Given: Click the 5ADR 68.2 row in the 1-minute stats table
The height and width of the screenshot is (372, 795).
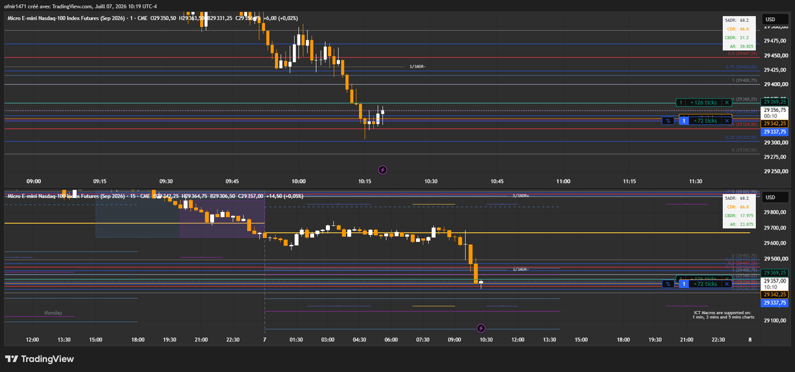Looking at the screenshot, I should click(738, 21).
